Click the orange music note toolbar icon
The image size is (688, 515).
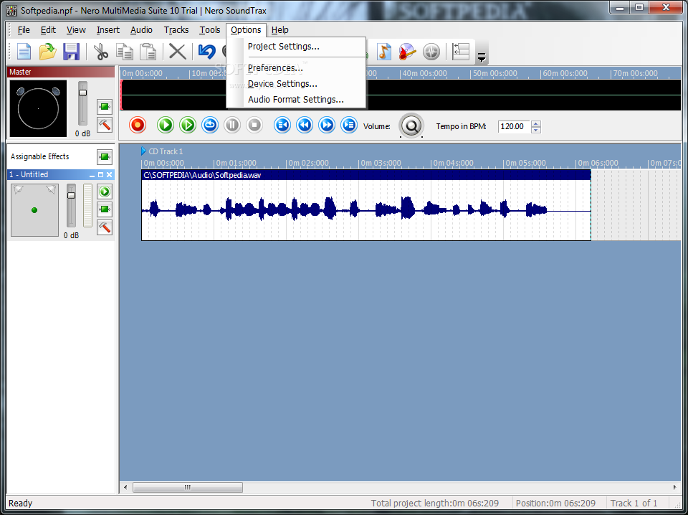[x=384, y=52]
